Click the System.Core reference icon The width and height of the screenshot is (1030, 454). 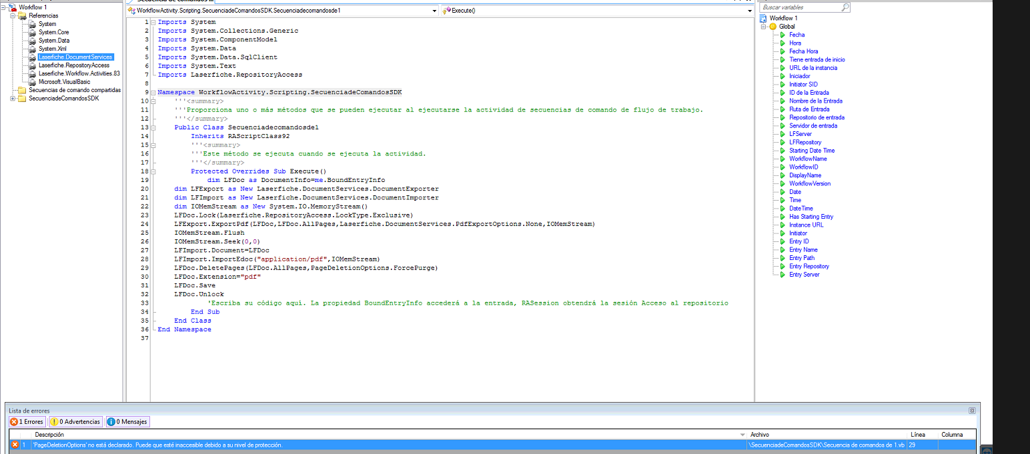pos(33,32)
